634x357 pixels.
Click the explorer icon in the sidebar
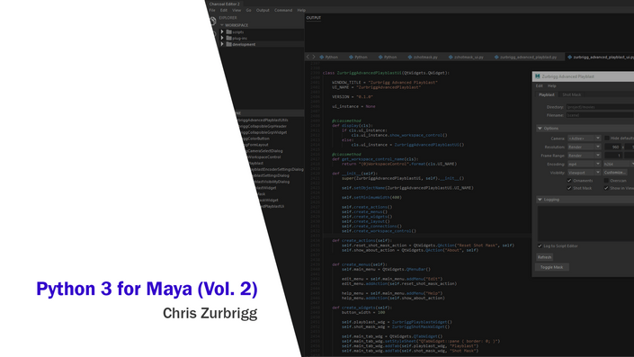click(x=213, y=21)
